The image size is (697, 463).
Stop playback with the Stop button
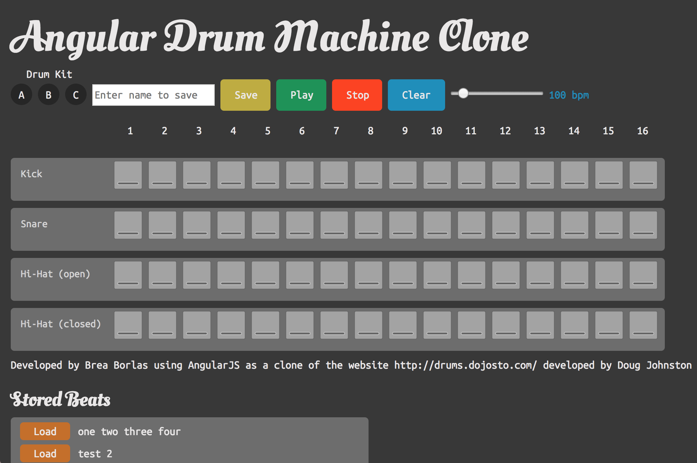click(x=357, y=95)
